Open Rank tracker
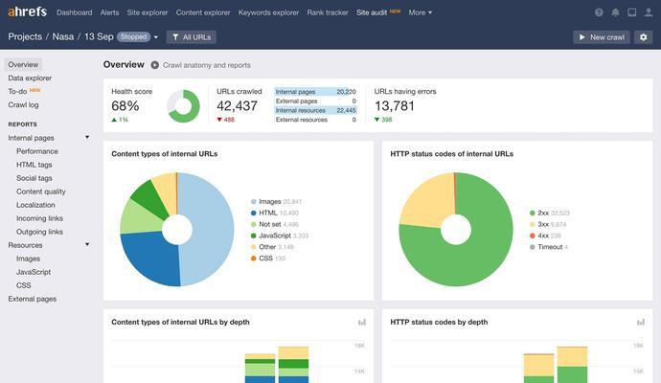 pos(328,12)
